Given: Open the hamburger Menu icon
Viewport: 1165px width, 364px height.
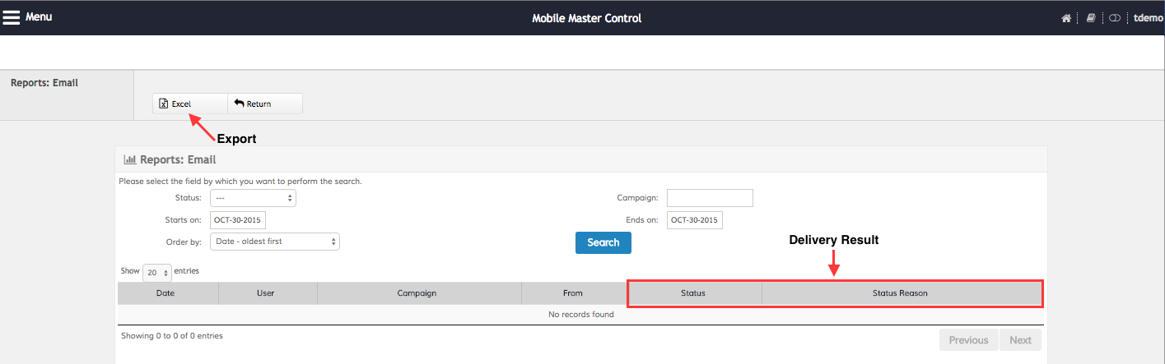Looking at the screenshot, I should [12, 17].
